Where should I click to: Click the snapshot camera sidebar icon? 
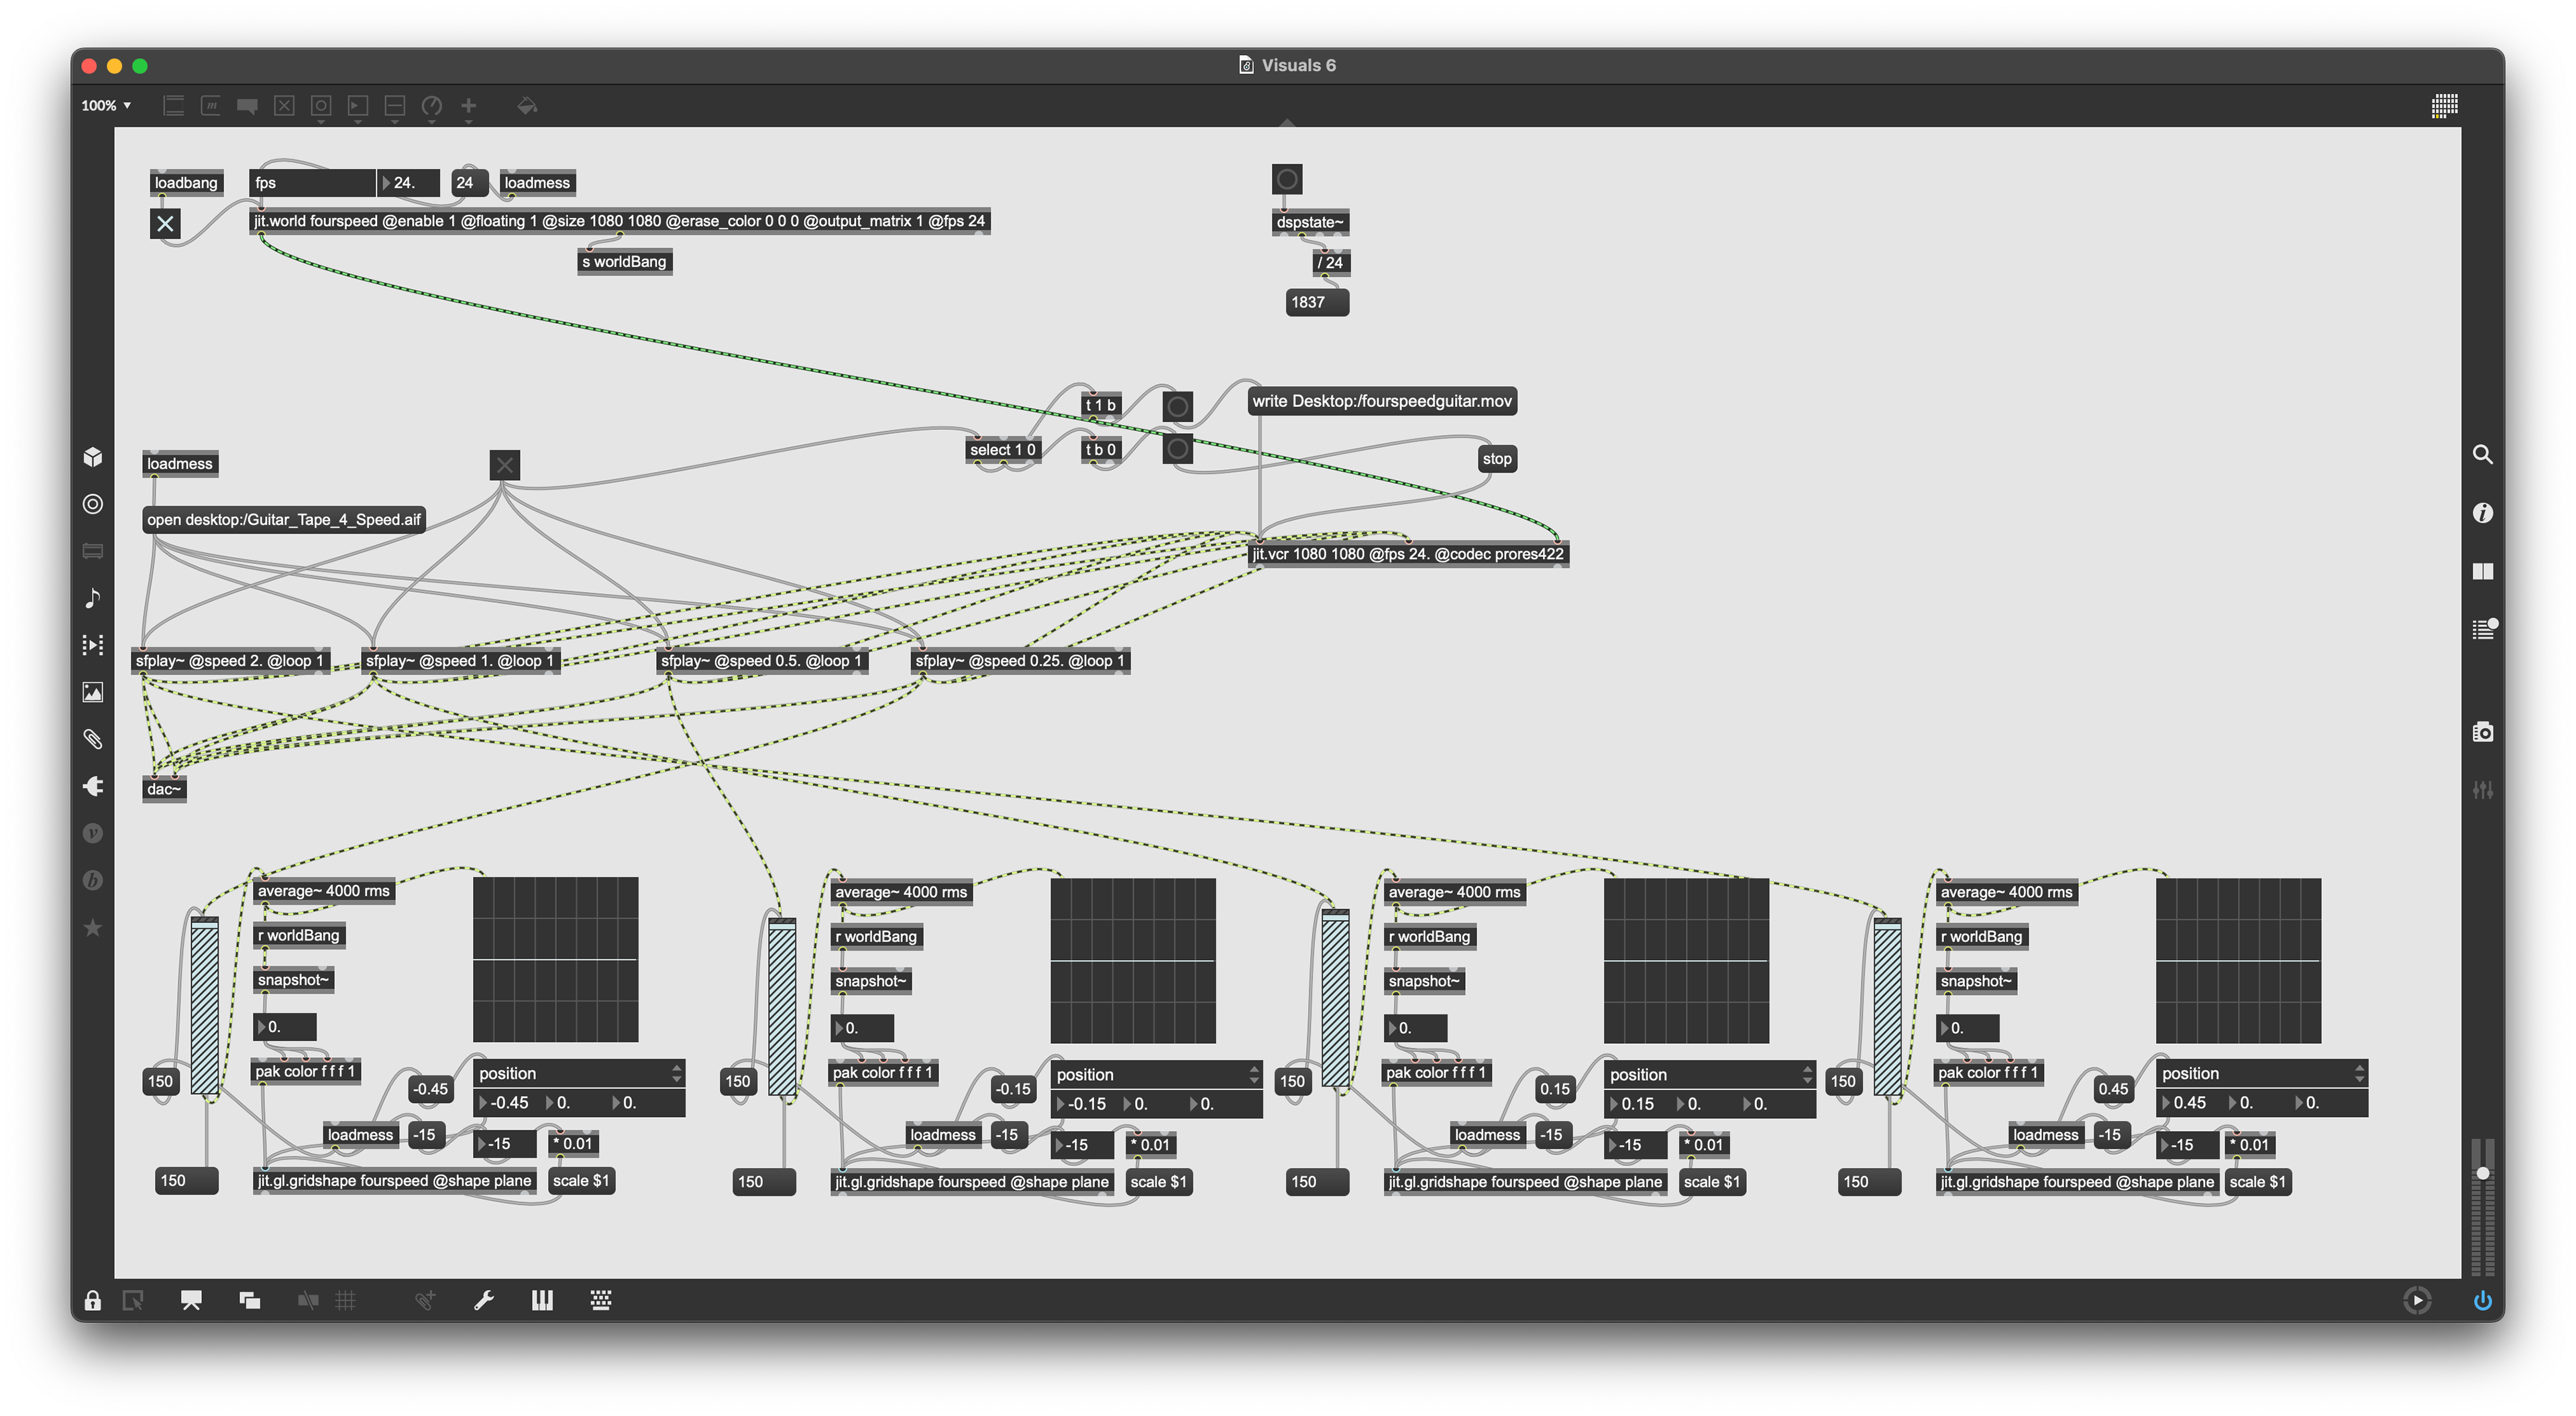[2482, 733]
